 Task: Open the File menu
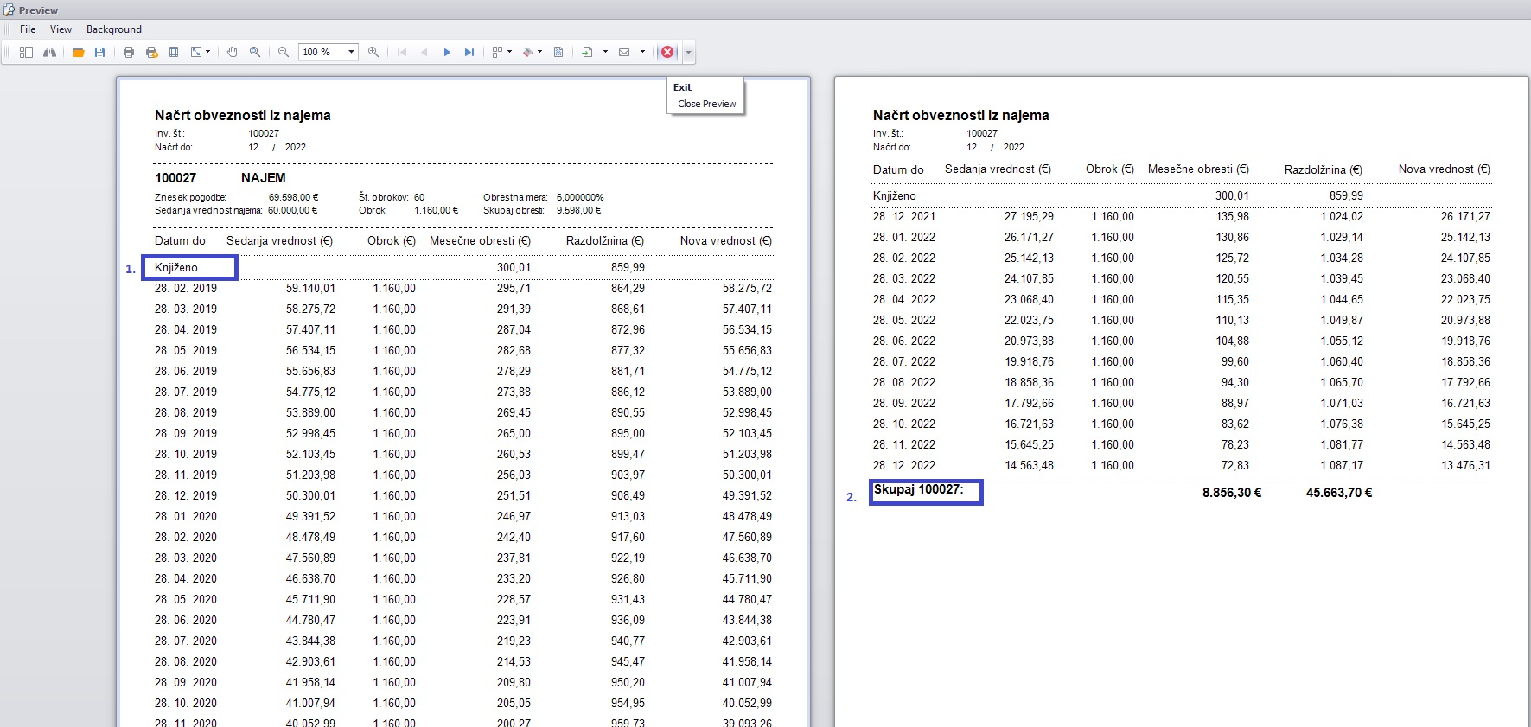[28, 29]
